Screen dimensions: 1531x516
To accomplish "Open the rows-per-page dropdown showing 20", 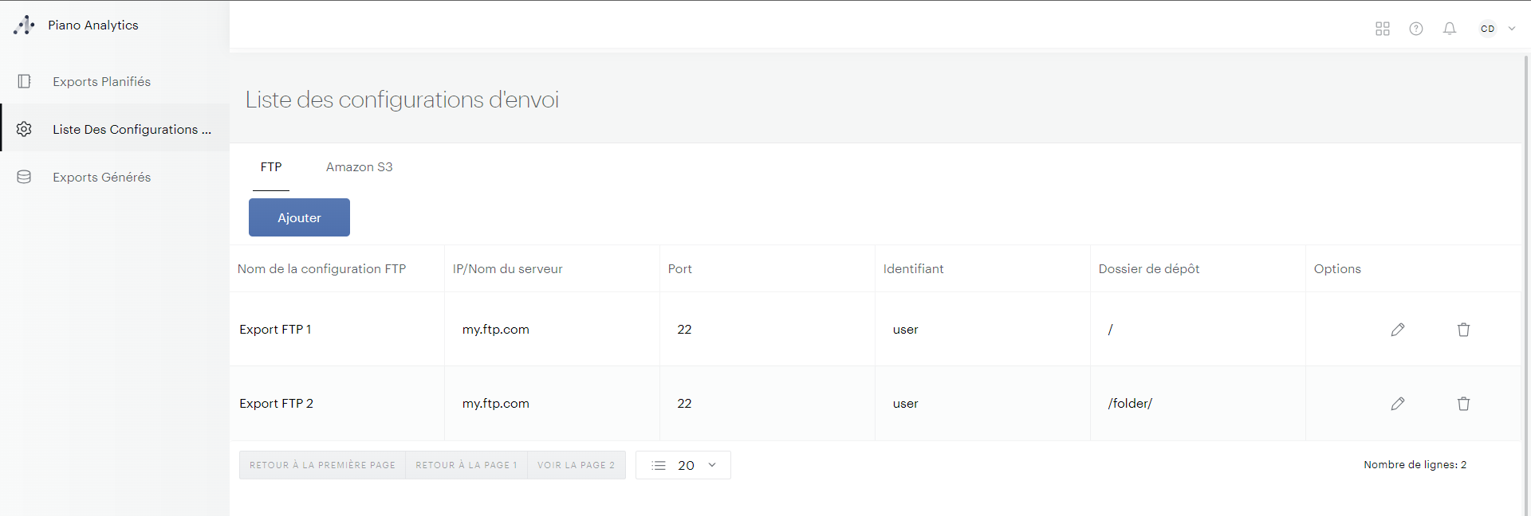I will [x=683, y=465].
